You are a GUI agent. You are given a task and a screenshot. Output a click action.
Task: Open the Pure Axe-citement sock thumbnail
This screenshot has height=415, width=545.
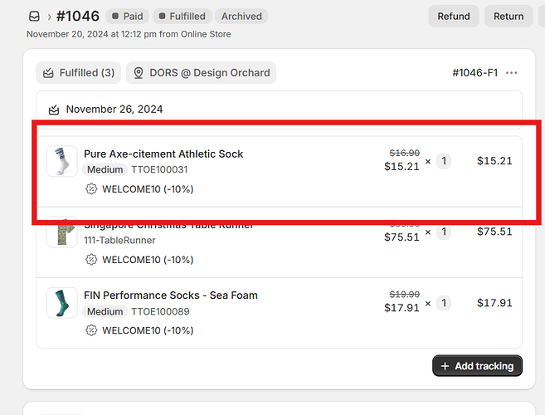(61, 161)
